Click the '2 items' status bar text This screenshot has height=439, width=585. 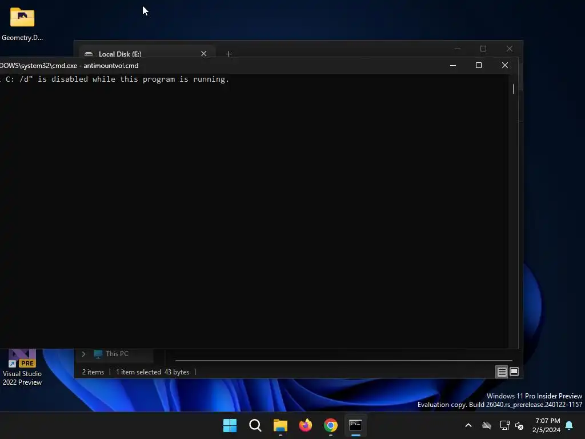(x=93, y=372)
